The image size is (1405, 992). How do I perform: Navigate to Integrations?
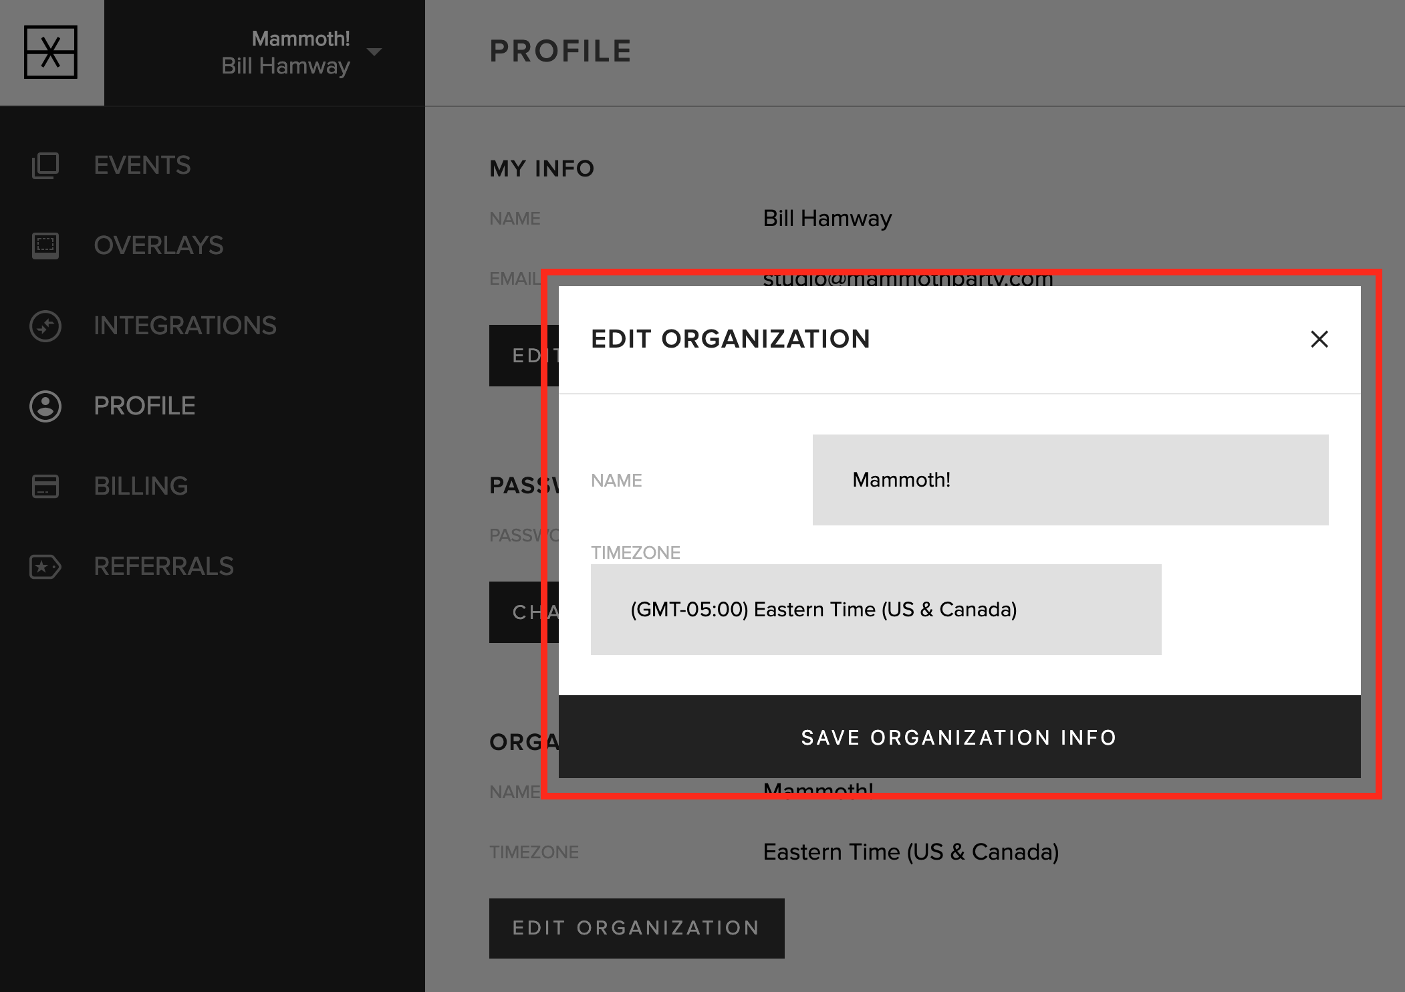[185, 326]
